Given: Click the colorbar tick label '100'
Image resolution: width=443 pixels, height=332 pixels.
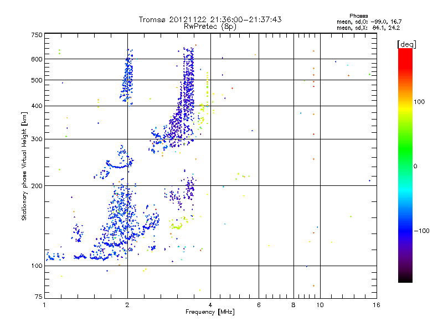Looking at the screenshot, I should 419,102.
